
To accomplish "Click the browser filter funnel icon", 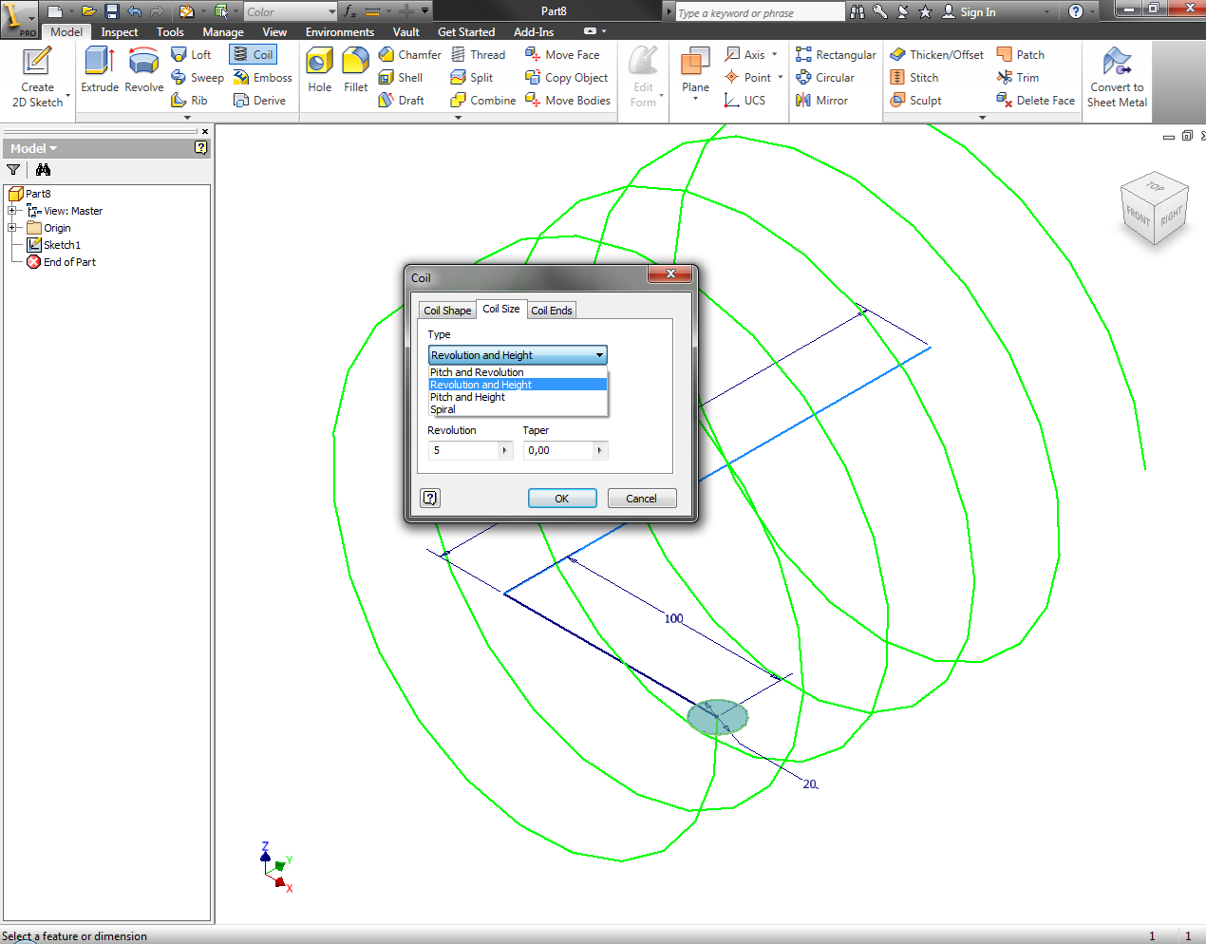I will pyautogui.click(x=13, y=170).
